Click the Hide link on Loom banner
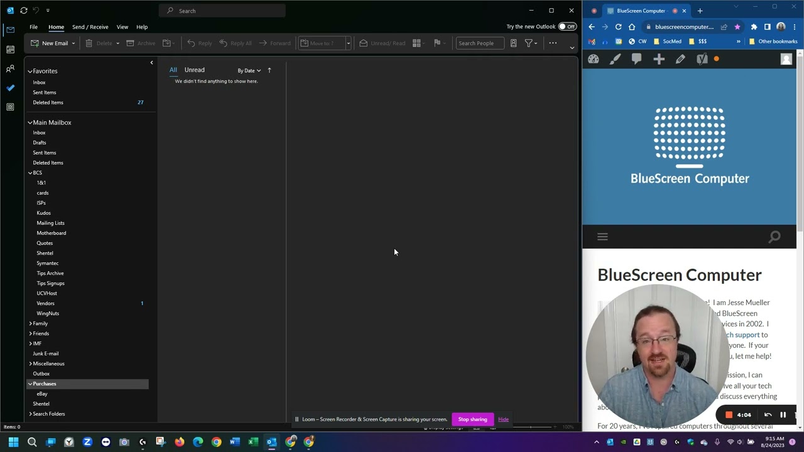 click(x=503, y=419)
